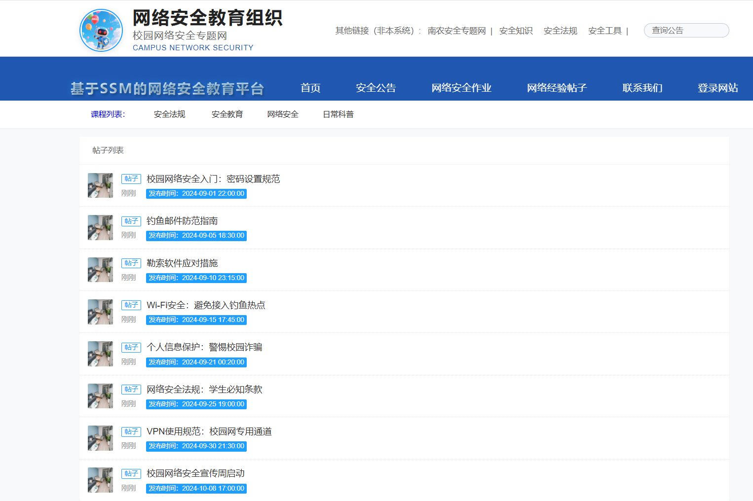Viewport: 753px width, 501px height.
Task: Open thumbnail of the VPN usage post
Action: [x=100, y=438]
